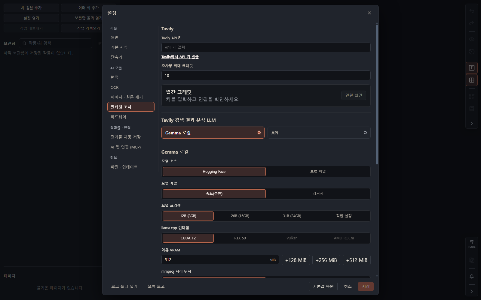Choose 로컬 파일 as model source
Screen dimensions: 481x300
click(x=318, y=172)
